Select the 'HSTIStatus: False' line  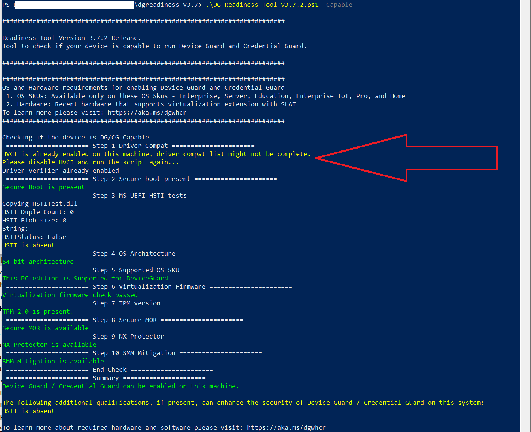[x=34, y=237]
